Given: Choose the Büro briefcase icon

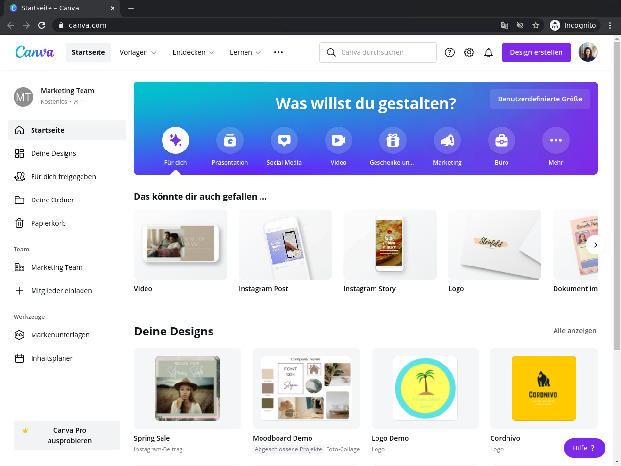Looking at the screenshot, I should tap(502, 140).
